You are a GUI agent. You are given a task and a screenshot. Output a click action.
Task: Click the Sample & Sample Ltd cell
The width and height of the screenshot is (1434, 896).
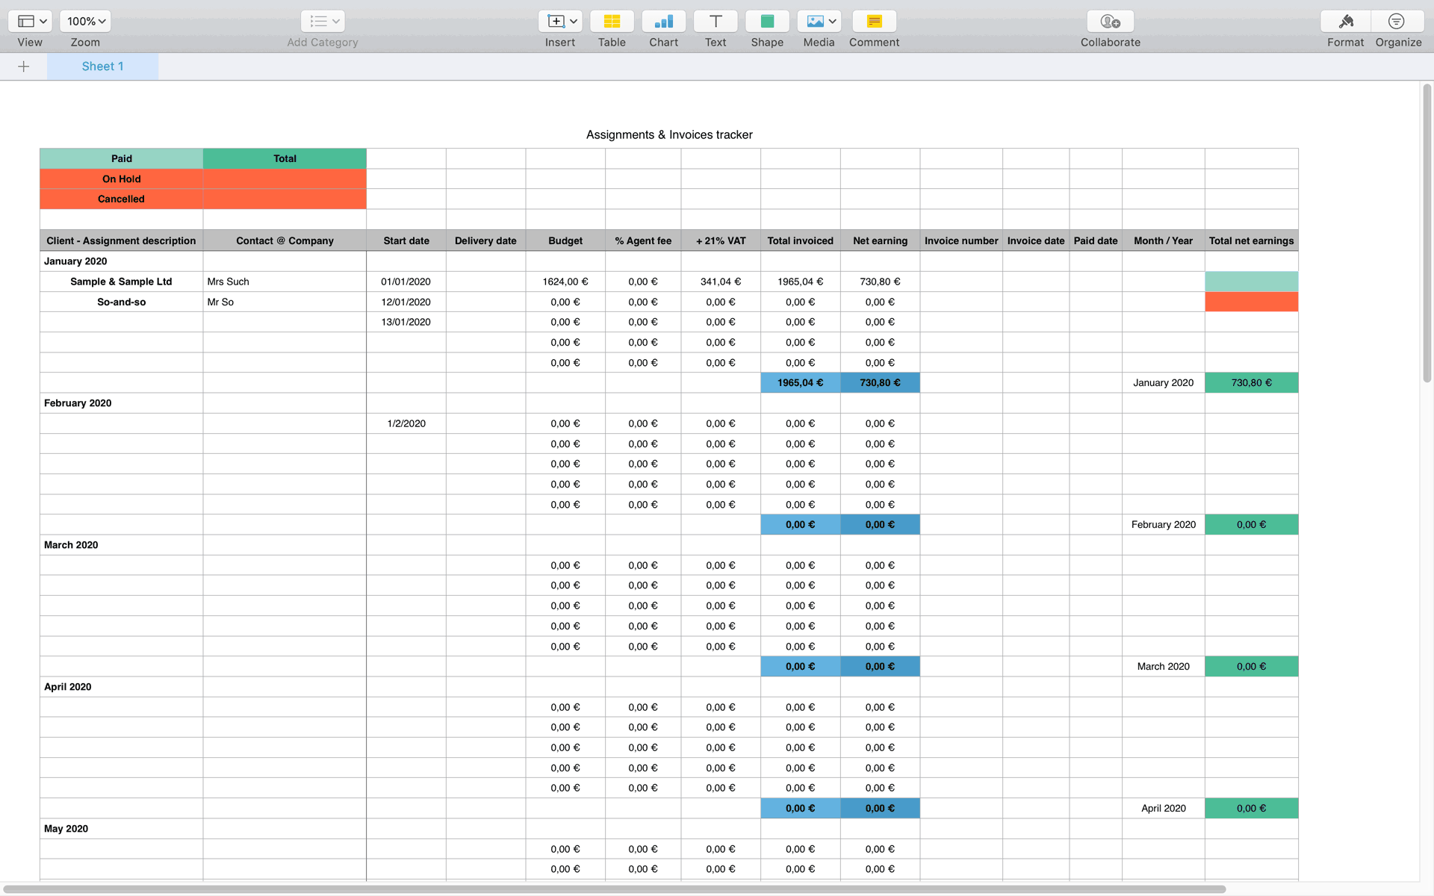121,281
